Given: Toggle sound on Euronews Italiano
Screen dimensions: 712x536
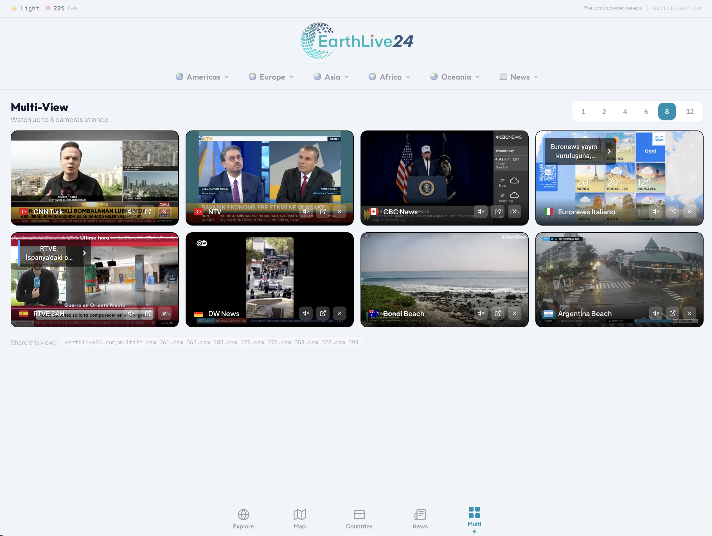Looking at the screenshot, I should [x=656, y=211].
